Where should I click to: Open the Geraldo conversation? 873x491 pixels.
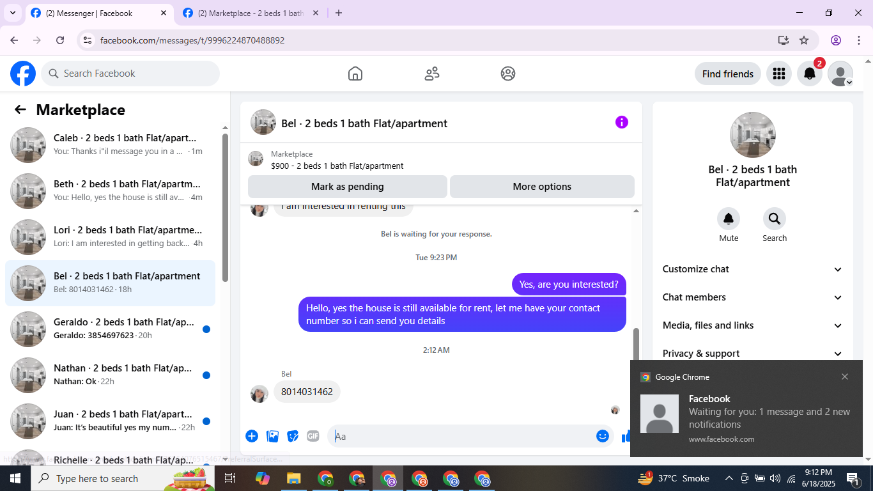pos(110,329)
